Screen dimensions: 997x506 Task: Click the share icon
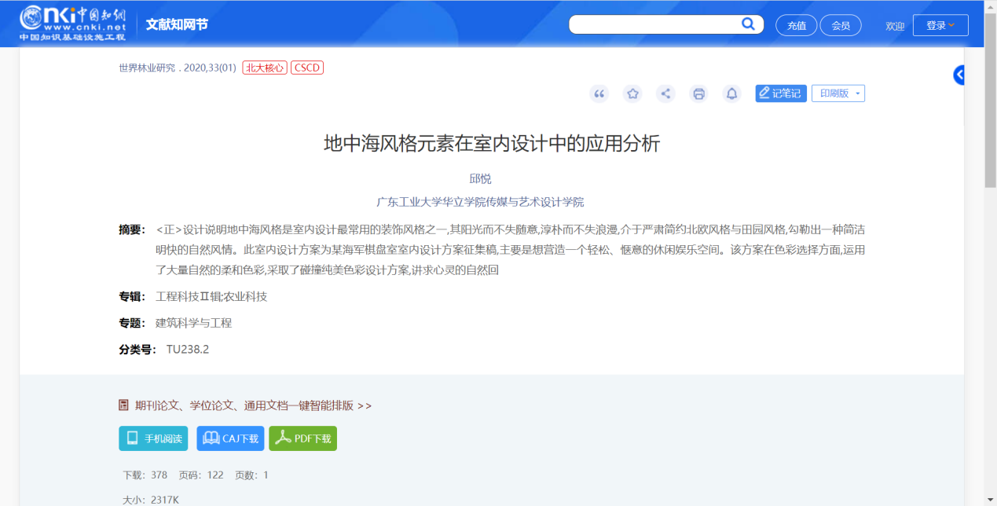(x=665, y=94)
